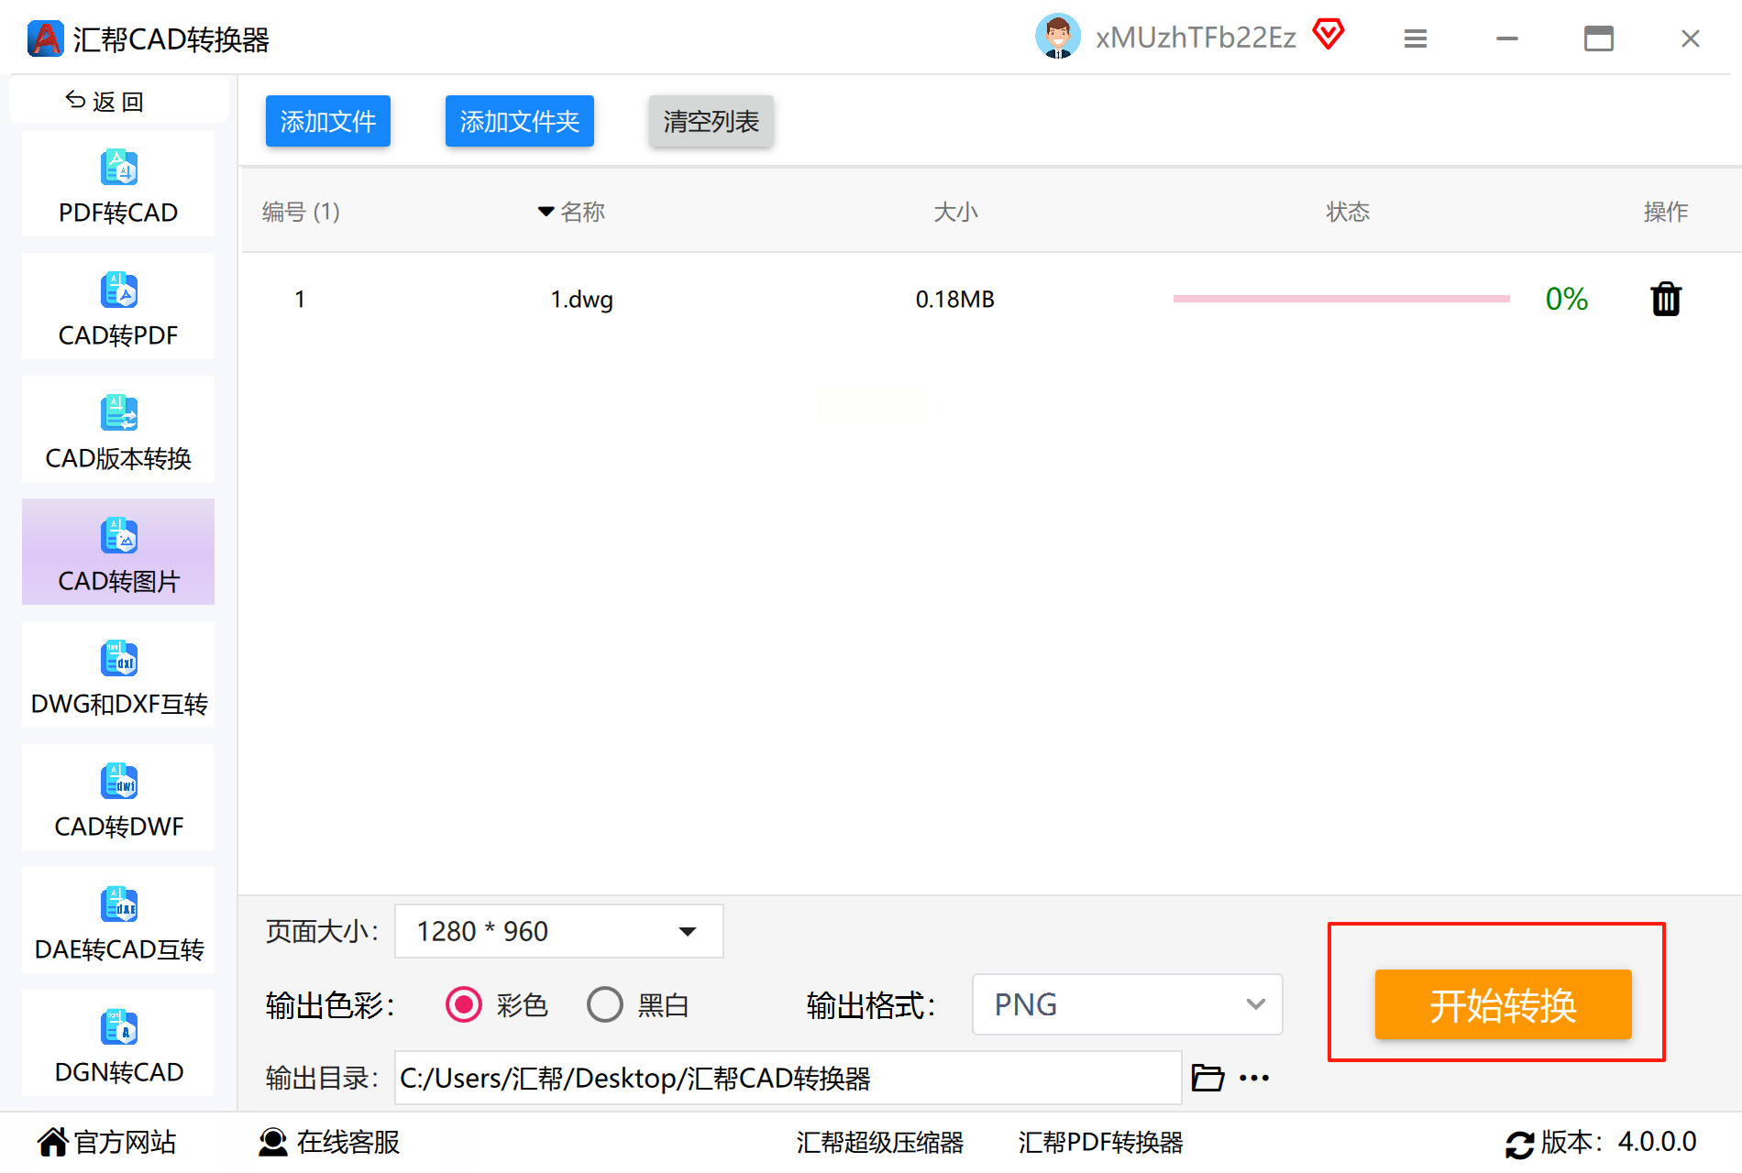Open the output folder icon
The image size is (1742, 1173).
(x=1207, y=1078)
